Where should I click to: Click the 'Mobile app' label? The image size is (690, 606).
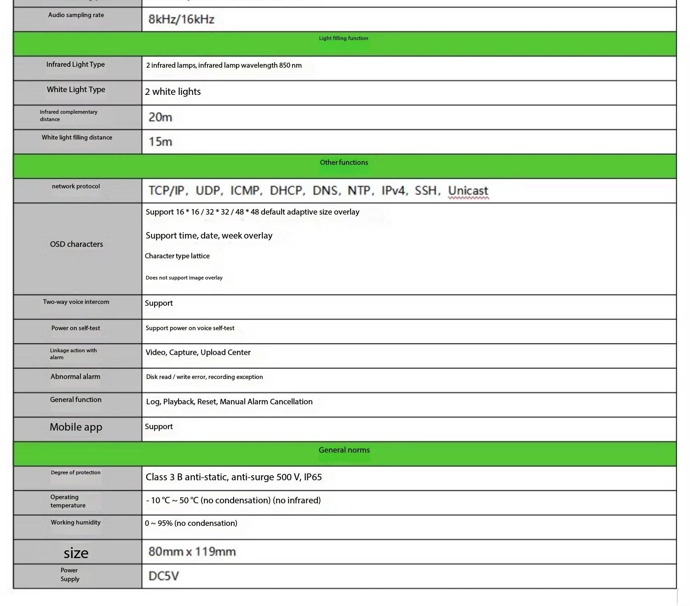tap(76, 427)
